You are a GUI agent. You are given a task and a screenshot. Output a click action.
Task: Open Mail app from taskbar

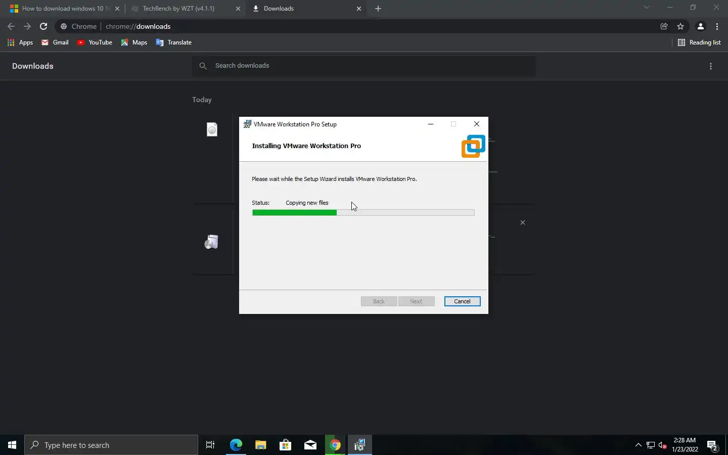pyautogui.click(x=310, y=445)
